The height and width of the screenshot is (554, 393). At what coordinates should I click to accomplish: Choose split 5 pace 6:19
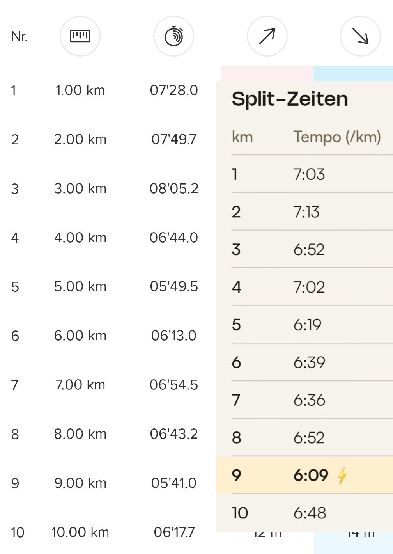307,325
